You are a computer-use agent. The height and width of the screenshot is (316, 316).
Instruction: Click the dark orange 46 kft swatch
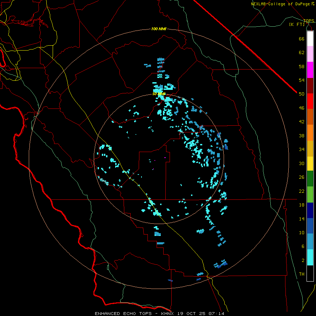(x=310, y=117)
